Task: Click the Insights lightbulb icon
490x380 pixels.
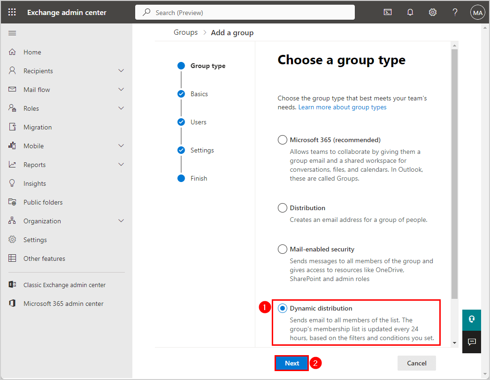Action: 12,183
